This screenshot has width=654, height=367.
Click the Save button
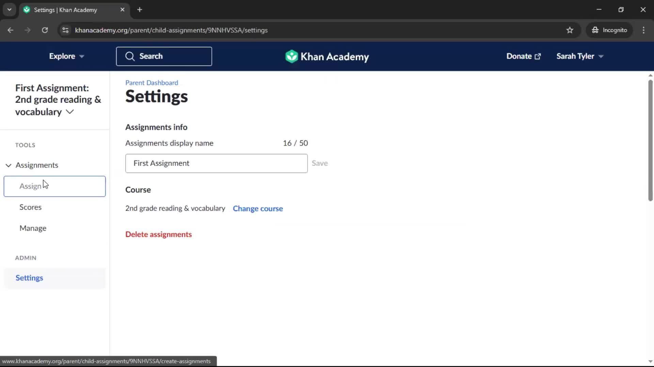pos(320,163)
